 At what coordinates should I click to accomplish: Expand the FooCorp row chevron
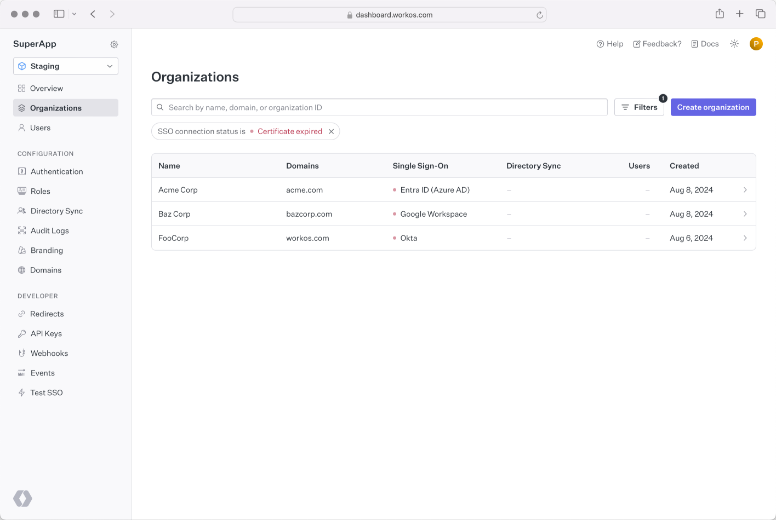click(745, 238)
